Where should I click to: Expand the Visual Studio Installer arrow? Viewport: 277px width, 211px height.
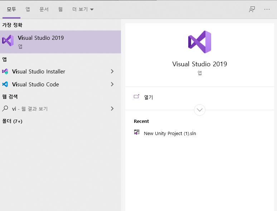[112, 71]
